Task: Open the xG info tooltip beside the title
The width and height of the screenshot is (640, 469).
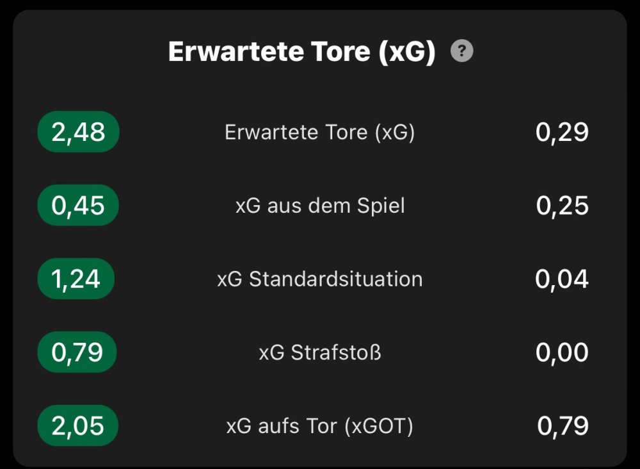Action: (x=461, y=51)
